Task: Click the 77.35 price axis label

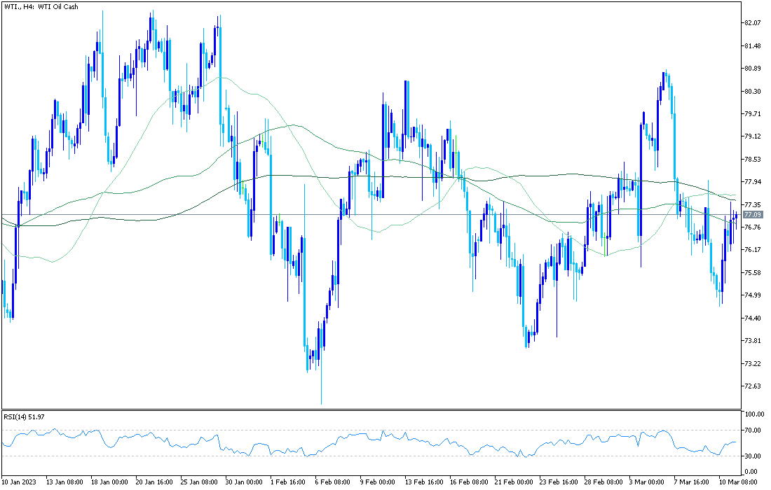Action: point(753,204)
